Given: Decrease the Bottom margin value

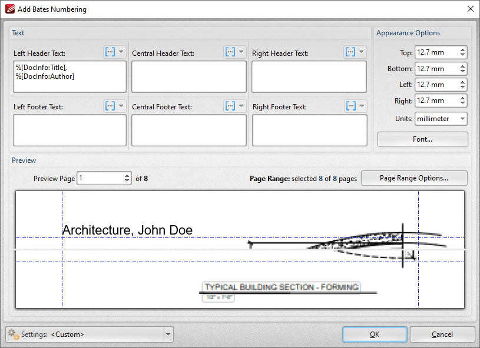Looking at the screenshot, I should pos(462,71).
